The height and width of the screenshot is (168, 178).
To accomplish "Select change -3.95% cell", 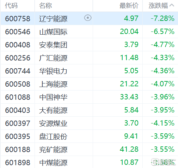I will (x=162, y=110).
